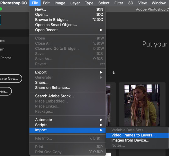The width and height of the screenshot is (169, 156).
Task: Click the sort direction down arrow icon
Action: 114,73
